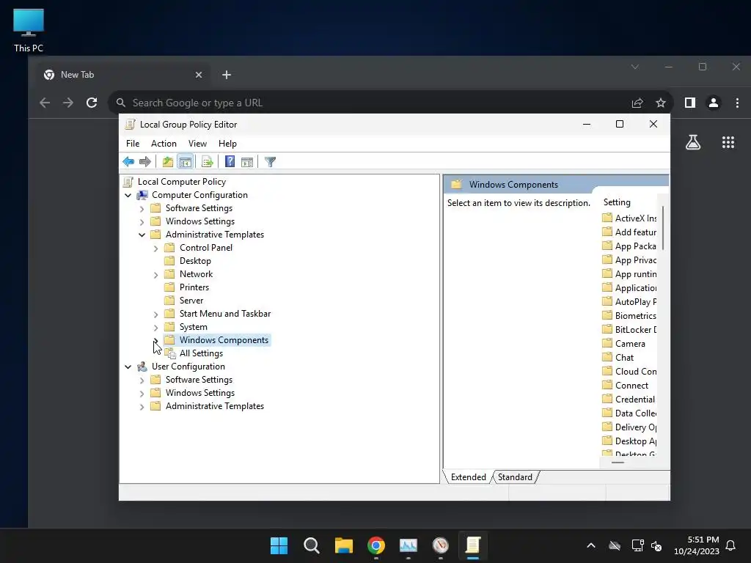Select the Windows Components tree item
This screenshot has width=751, height=563.
pos(224,340)
